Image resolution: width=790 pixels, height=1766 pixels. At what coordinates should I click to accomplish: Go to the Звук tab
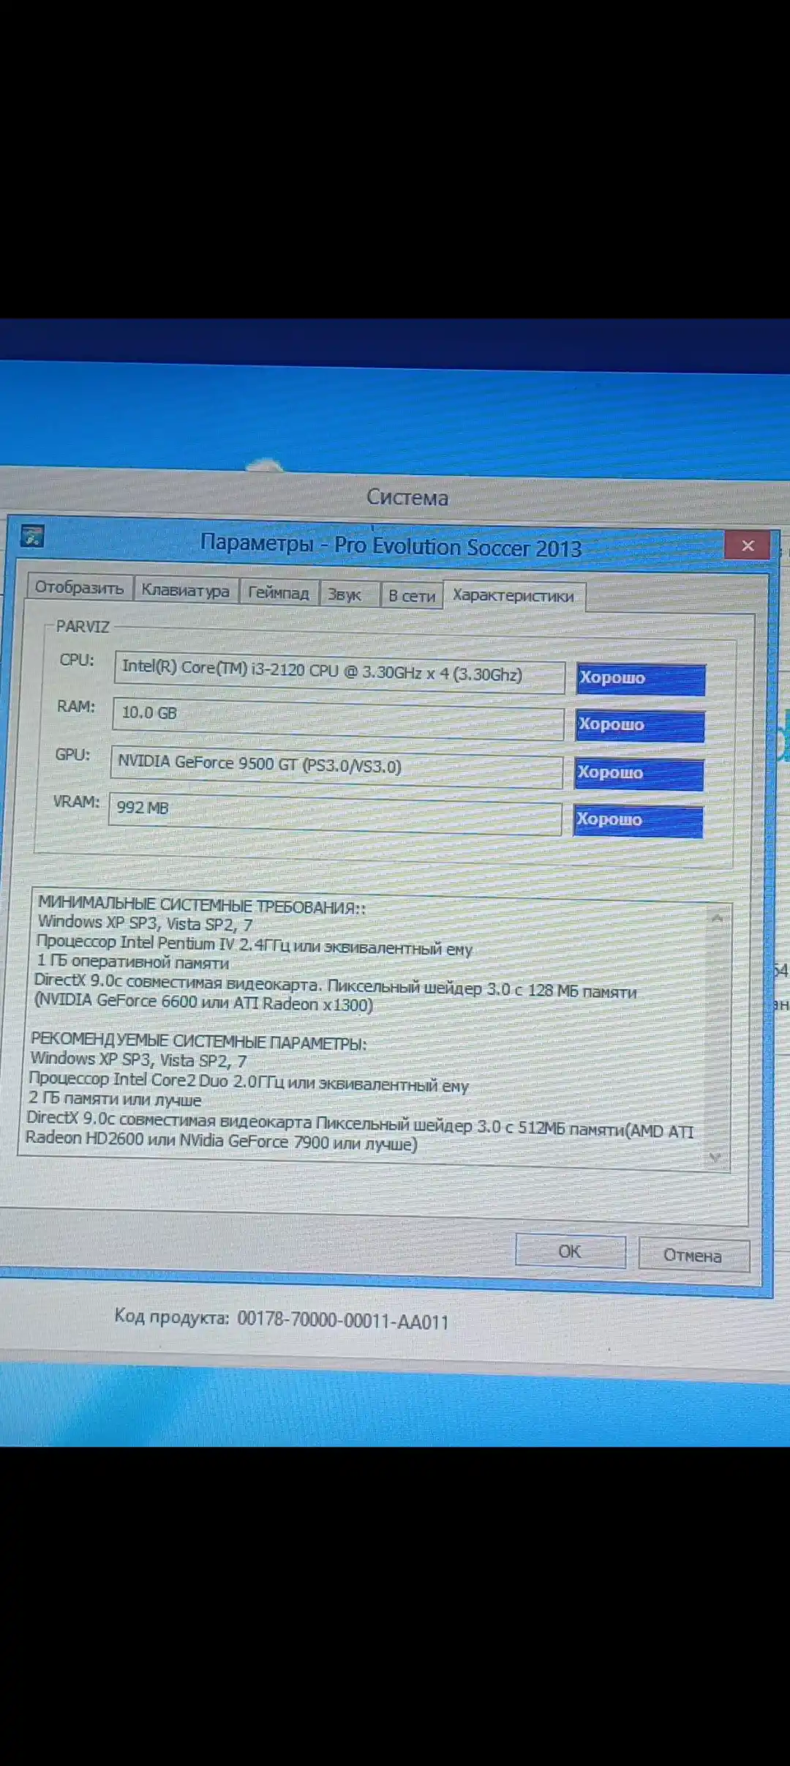pos(349,594)
